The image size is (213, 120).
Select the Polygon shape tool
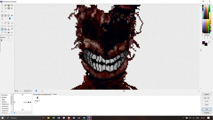click(9, 26)
